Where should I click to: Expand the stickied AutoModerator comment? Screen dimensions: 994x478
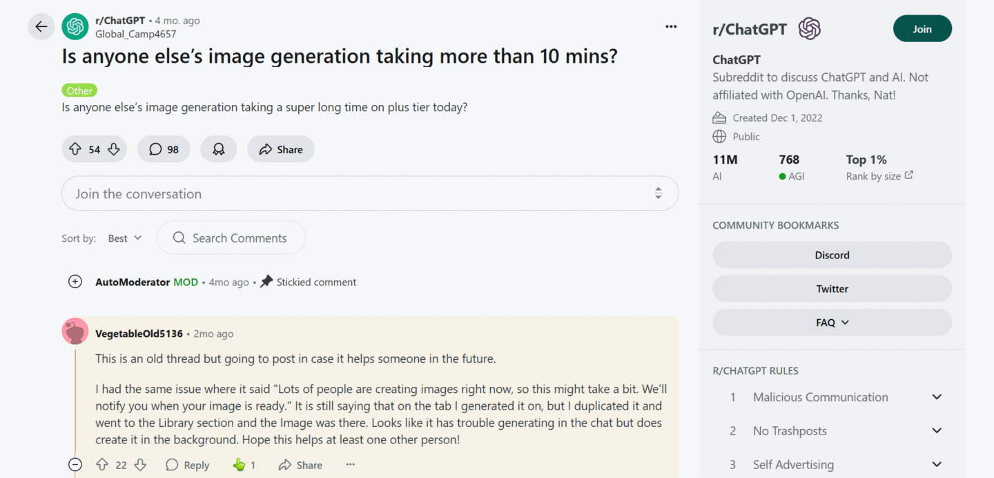75,281
